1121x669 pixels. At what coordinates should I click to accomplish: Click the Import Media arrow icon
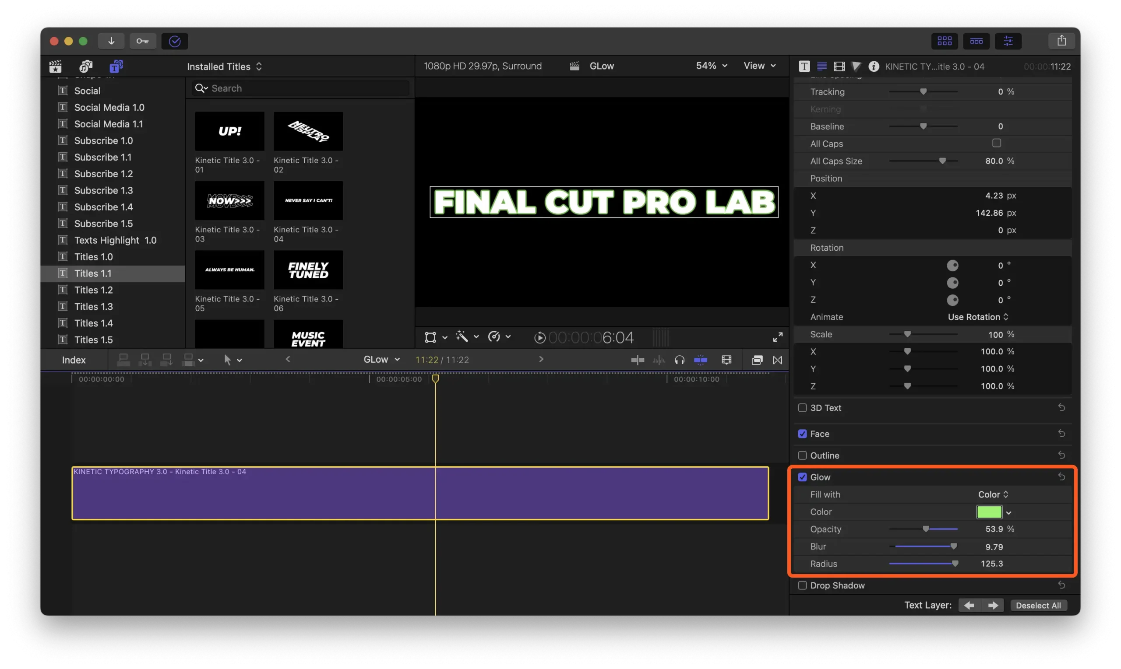tap(111, 41)
